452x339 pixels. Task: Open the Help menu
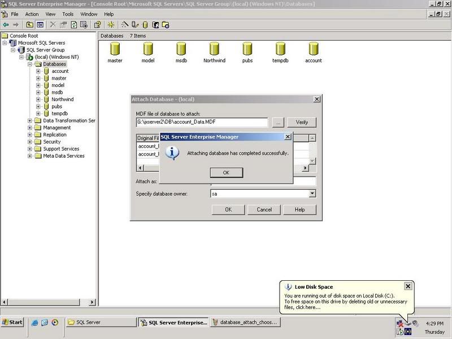coord(108,14)
